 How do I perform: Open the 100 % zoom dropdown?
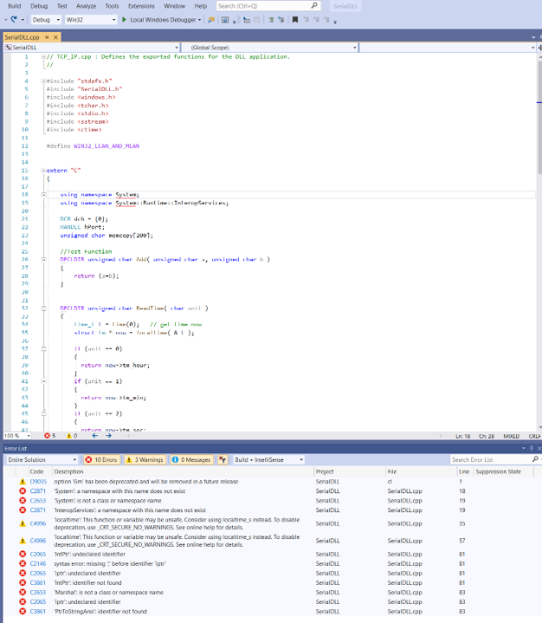tap(17, 436)
